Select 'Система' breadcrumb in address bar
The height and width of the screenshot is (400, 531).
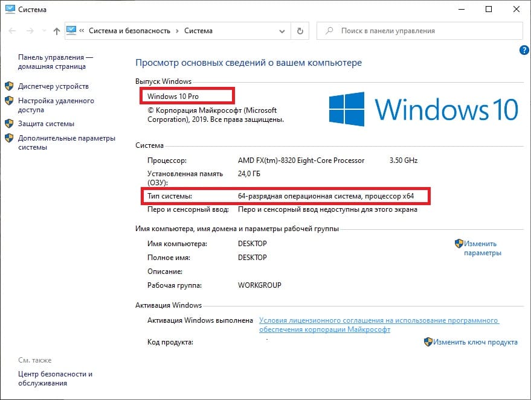pos(198,31)
